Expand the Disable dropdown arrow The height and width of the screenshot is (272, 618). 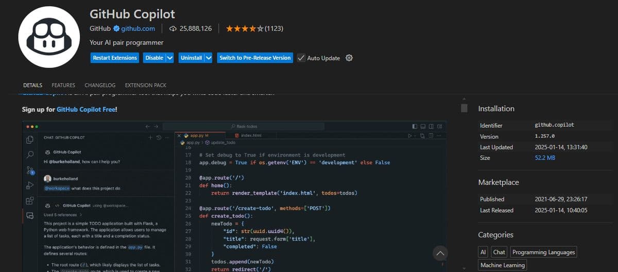170,58
